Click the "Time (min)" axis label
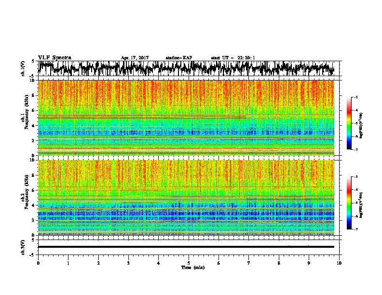The image size is (382, 295). [193, 268]
